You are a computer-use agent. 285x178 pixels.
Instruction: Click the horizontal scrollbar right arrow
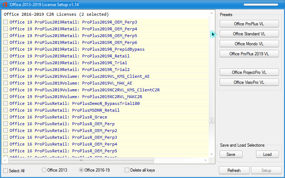coord(205,160)
